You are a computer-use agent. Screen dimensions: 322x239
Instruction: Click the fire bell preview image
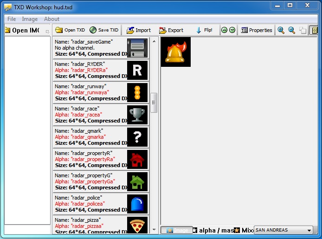[176, 52]
